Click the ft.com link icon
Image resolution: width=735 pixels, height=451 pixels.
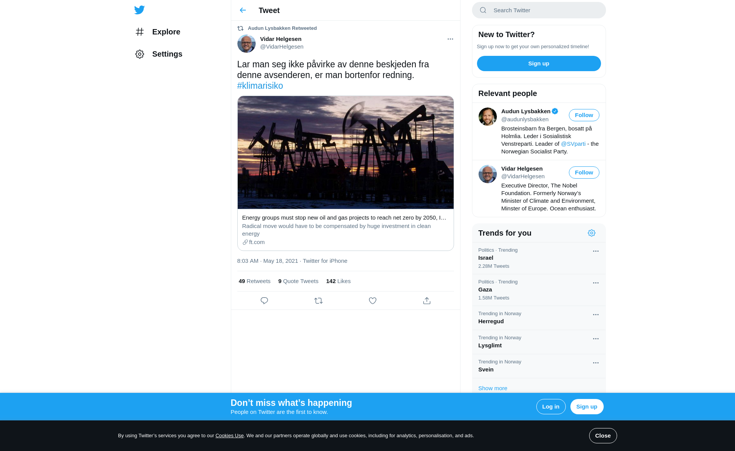(245, 242)
